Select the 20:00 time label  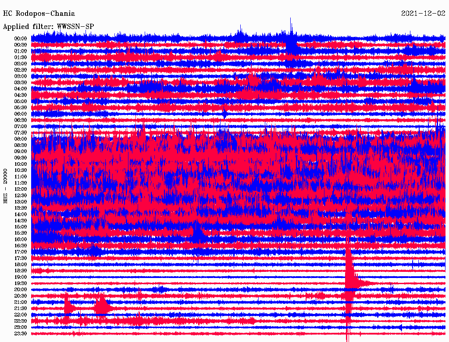pos(20,289)
